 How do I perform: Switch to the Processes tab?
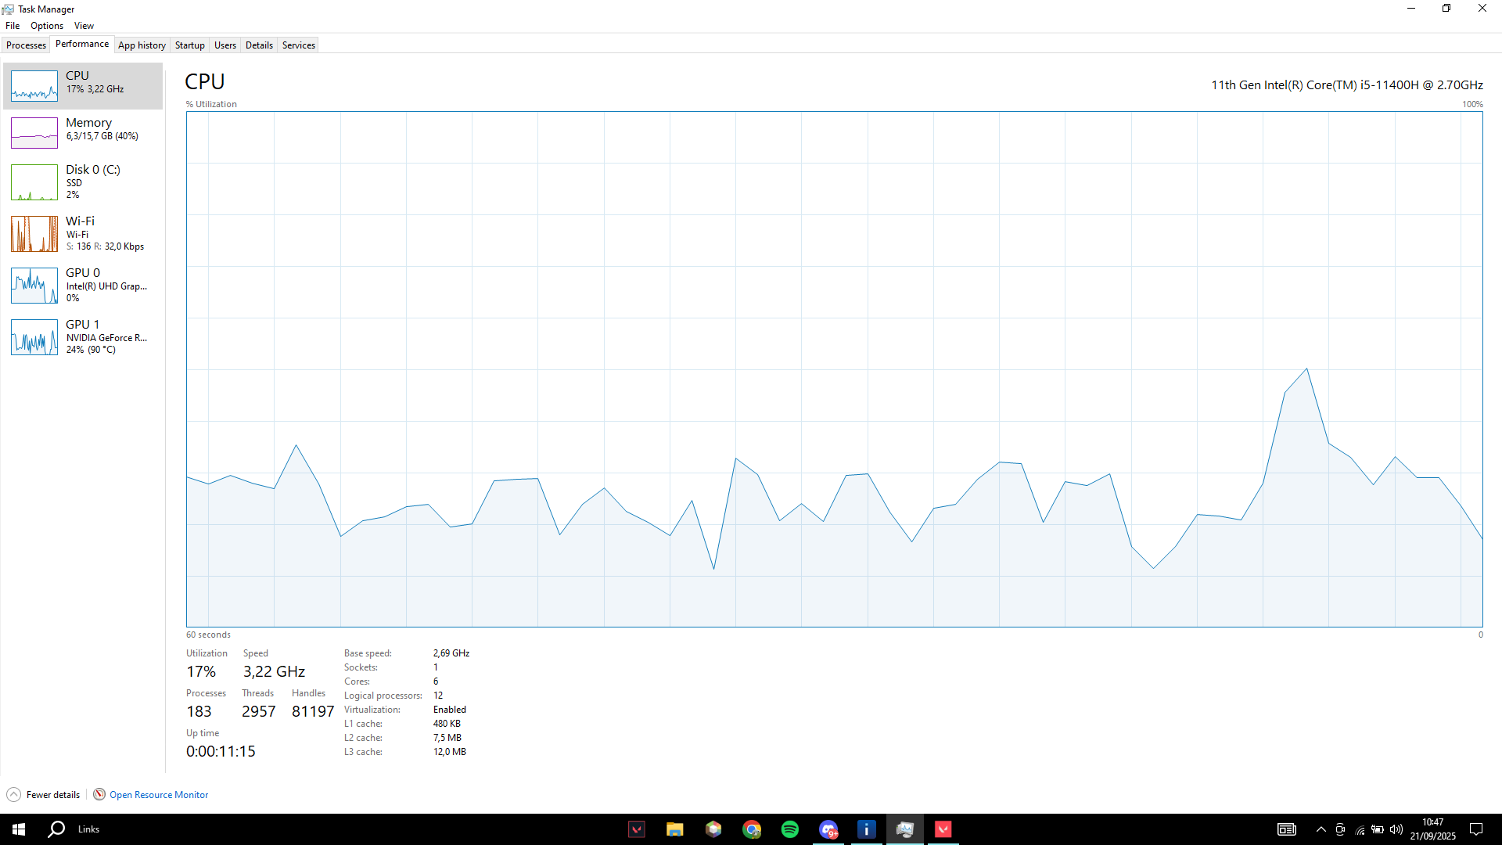[x=26, y=45]
